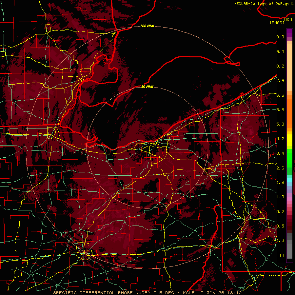Click the yellow segment of the color bar

point(289,140)
